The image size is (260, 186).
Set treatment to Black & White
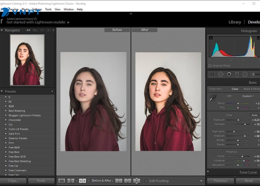coord(252,89)
